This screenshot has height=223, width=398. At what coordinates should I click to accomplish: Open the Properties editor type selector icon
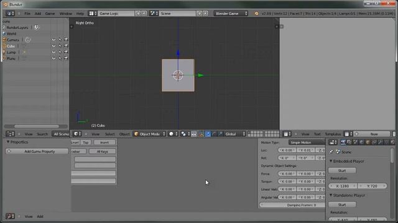(333, 142)
